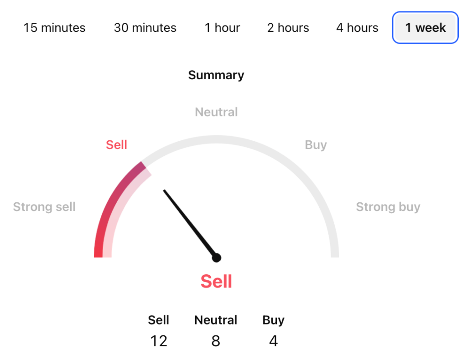
Task: Select the Neutral count of 8
Action: [x=215, y=340]
